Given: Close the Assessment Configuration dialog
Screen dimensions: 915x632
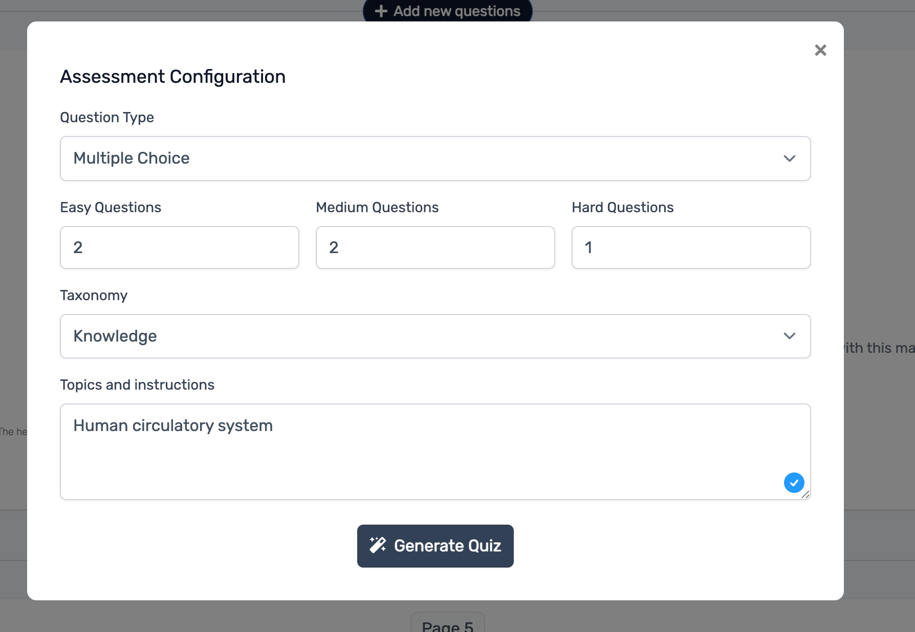Looking at the screenshot, I should tap(820, 50).
